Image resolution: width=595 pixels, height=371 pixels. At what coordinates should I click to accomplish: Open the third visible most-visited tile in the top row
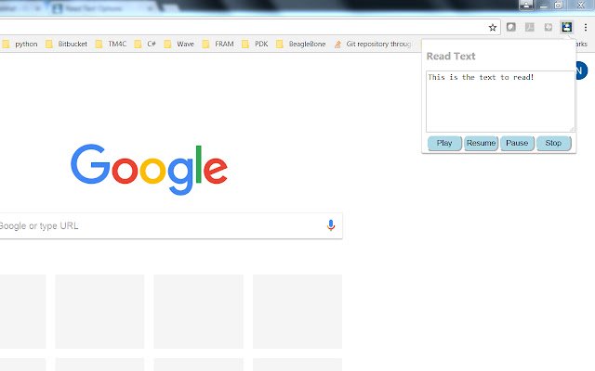pos(198,312)
